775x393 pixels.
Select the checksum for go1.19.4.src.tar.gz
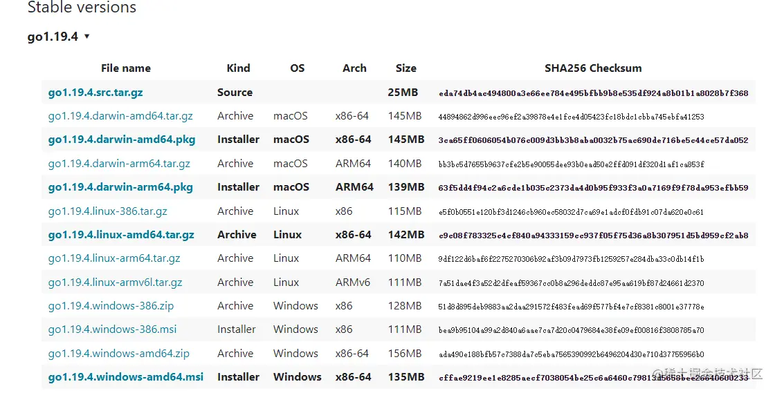(594, 93)
